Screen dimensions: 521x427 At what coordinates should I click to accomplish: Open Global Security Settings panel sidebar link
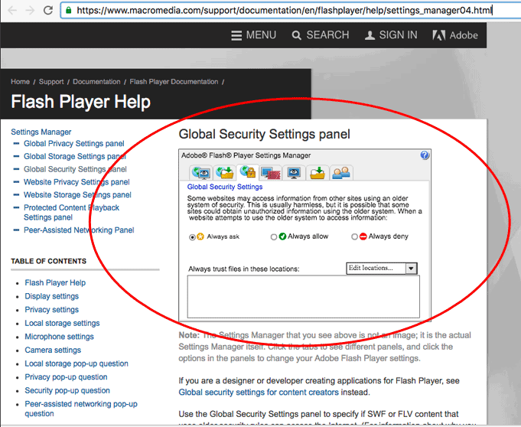point(75,169)
